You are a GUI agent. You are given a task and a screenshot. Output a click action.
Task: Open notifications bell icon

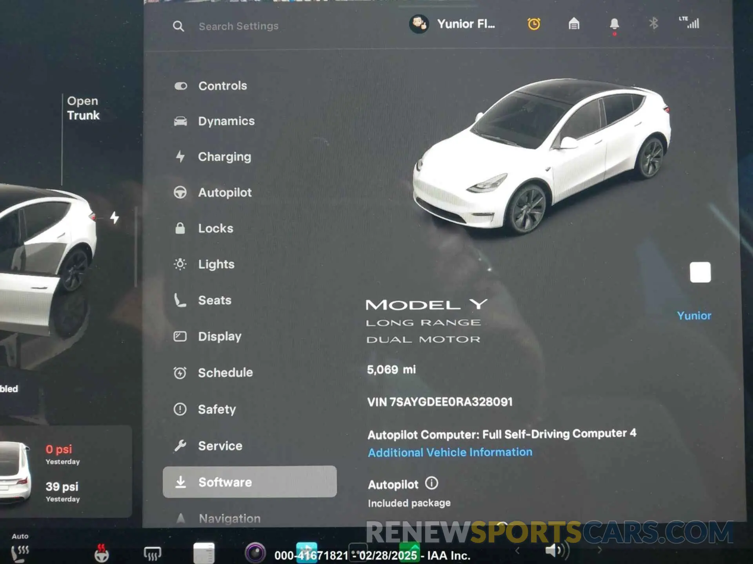point(614,24)
